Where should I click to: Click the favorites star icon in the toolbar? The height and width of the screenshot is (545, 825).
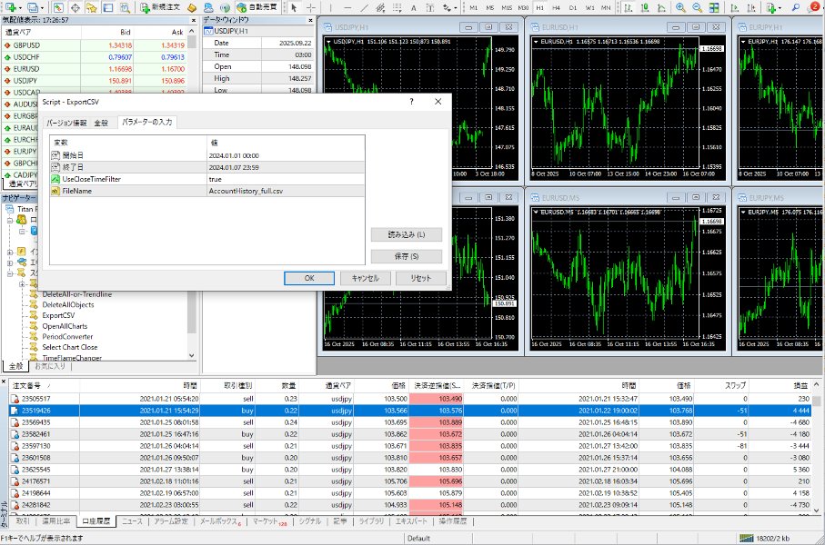coord(90,7)
